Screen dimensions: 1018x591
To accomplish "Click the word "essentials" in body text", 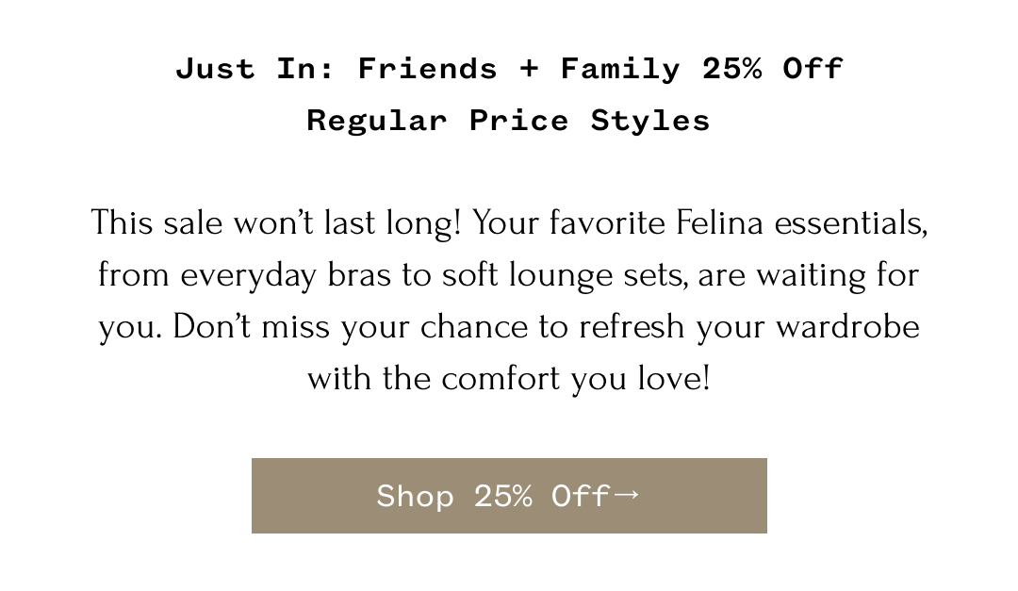I will (850, 224).
